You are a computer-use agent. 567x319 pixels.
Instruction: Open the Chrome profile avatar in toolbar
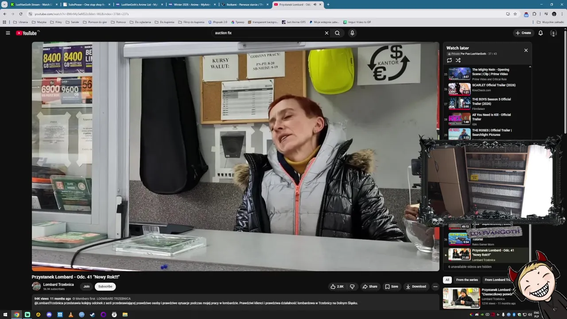pos(554,14)
